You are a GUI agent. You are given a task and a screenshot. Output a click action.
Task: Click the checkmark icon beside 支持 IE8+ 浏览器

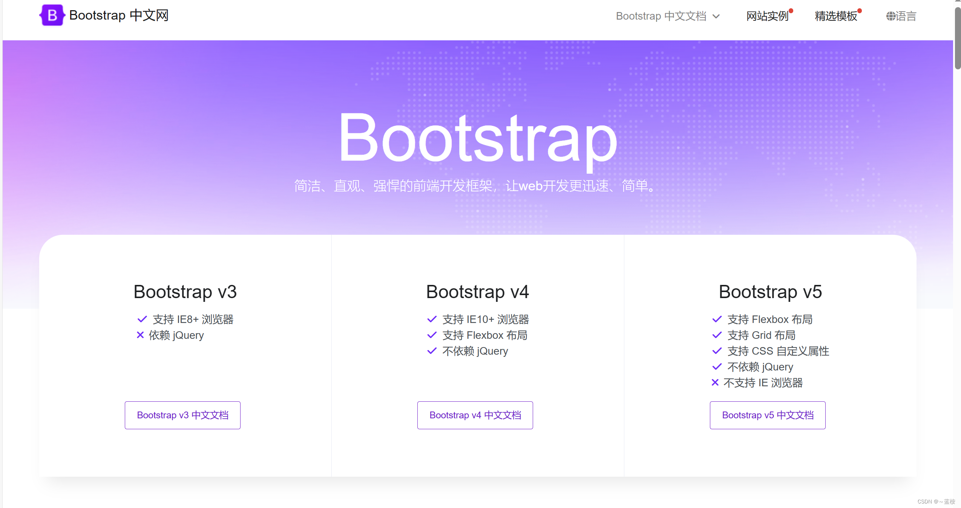[x=142, y=319]
